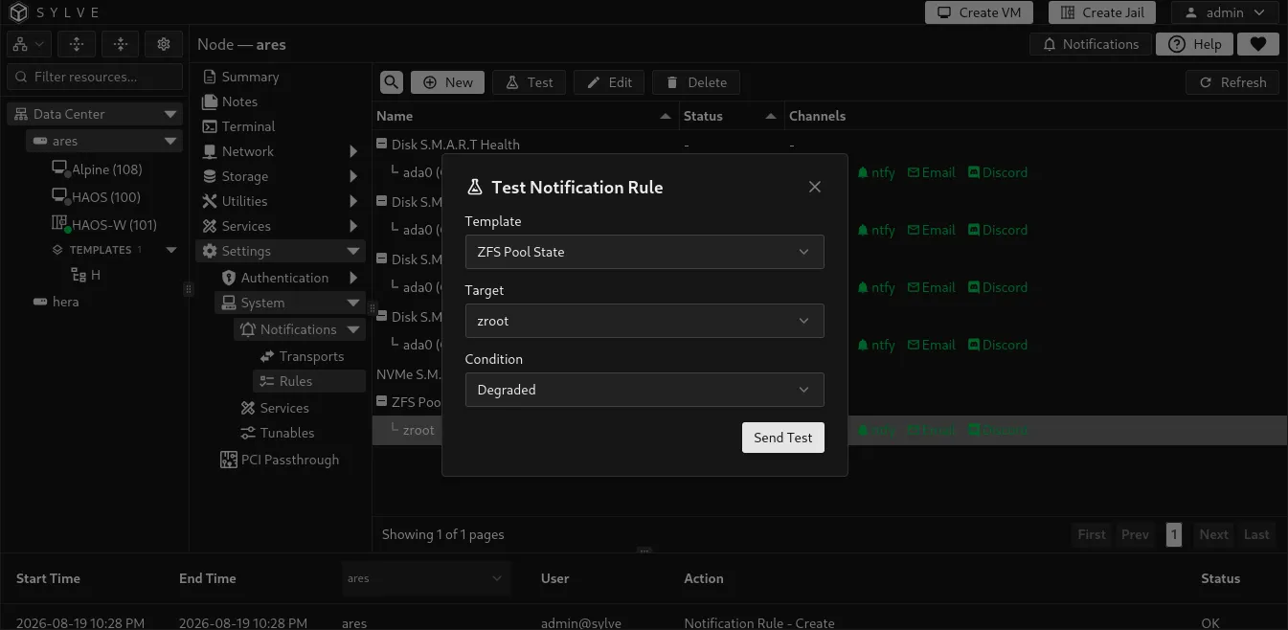The width and height of the screenshot is (1288, 630).
Task: Collapse the ZFS Pool group row
Action: pyautogui.click(x=382, y=402)
